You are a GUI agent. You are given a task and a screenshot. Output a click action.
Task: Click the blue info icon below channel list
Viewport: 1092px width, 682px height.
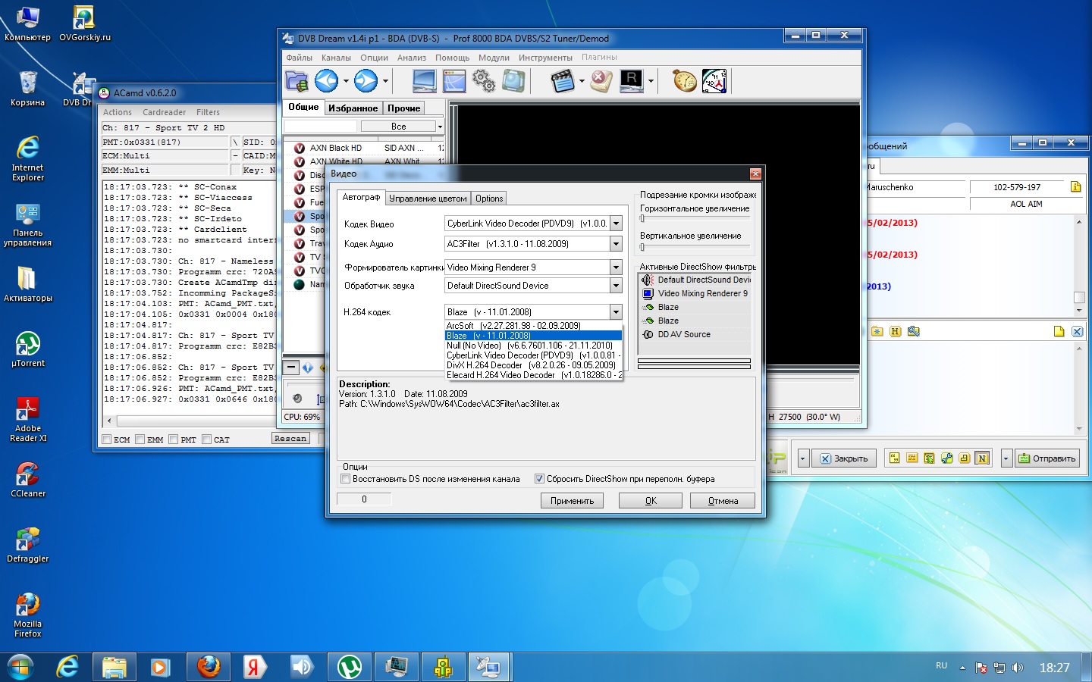point(308,368)
